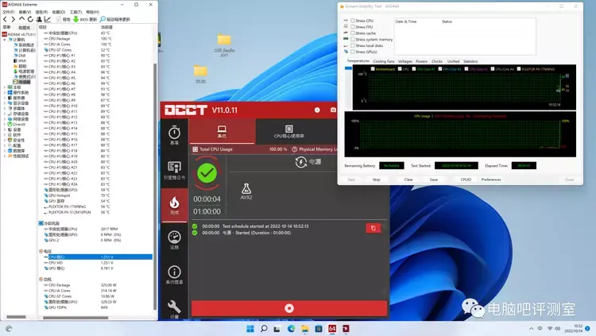Click OCCT power test icon
596x336 pixels.
[300, 162]
